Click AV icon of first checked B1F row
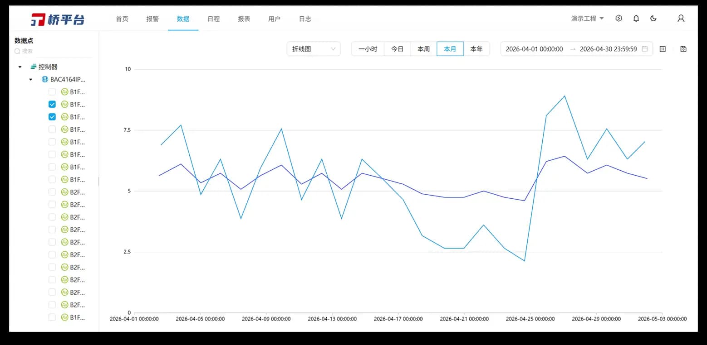Screen dimensions: 707x345 [x=64, y=104]
